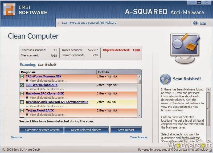This screenshot has width=213, height=153.
Task: Click the Diagnosis column header
Action: 58,72
